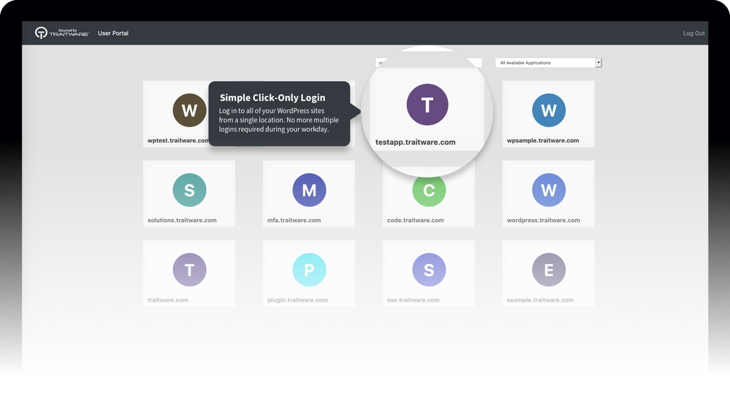Click the User Portal header title
Screen dimensions: 730x394
pyautogui.click(x=113, y=33)
